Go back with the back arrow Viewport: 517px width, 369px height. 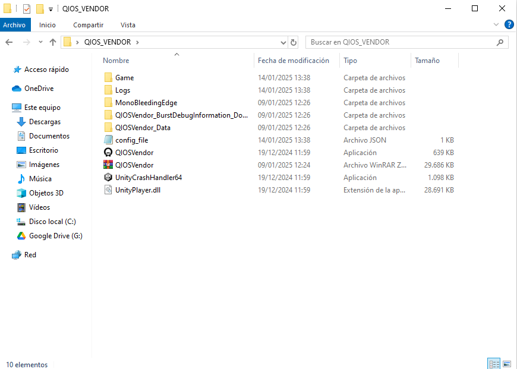pos(10,42)
